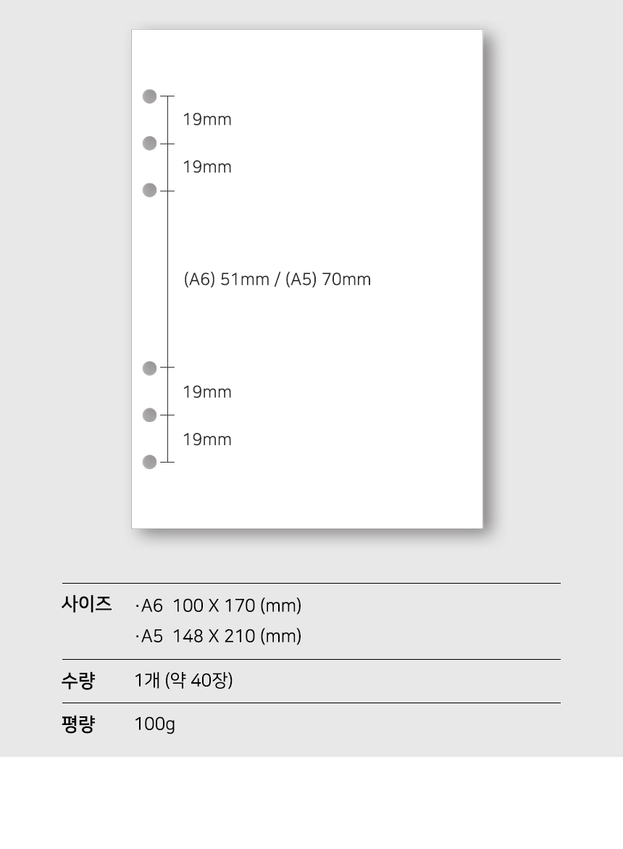Click the fifth punch hole from top
Image resolution: width=623 pixels, height=849 pixels.
point(149,415)
